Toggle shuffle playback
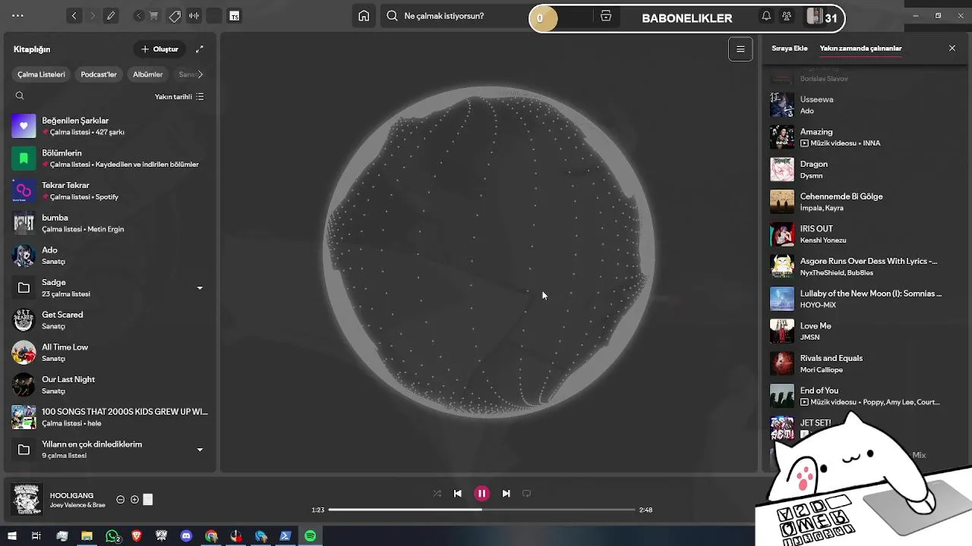The width and height of the screenshot is (972, 546). pos(437,494)
